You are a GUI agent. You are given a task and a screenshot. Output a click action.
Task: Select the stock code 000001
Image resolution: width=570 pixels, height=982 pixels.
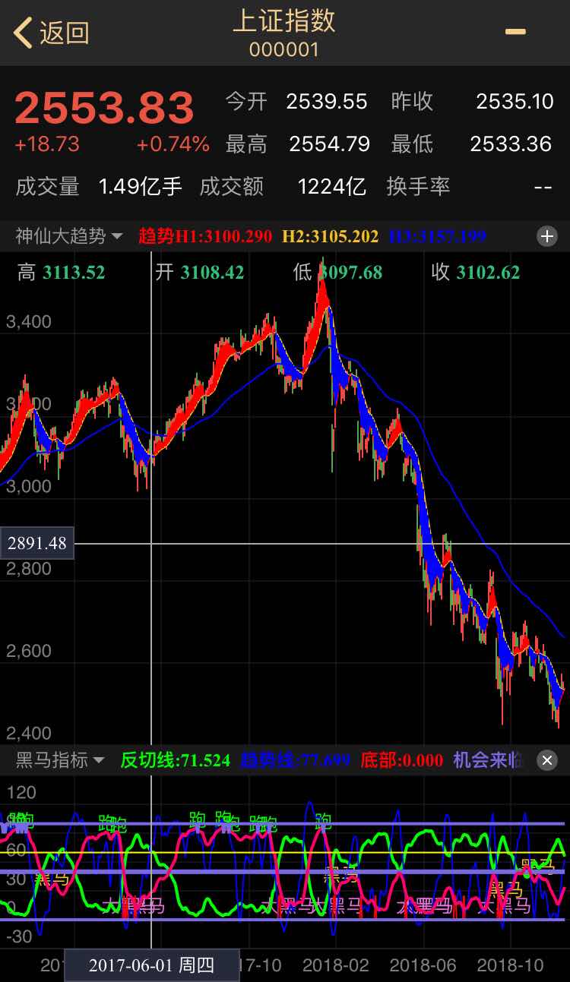pyautogui.click(x=283, y=50)
